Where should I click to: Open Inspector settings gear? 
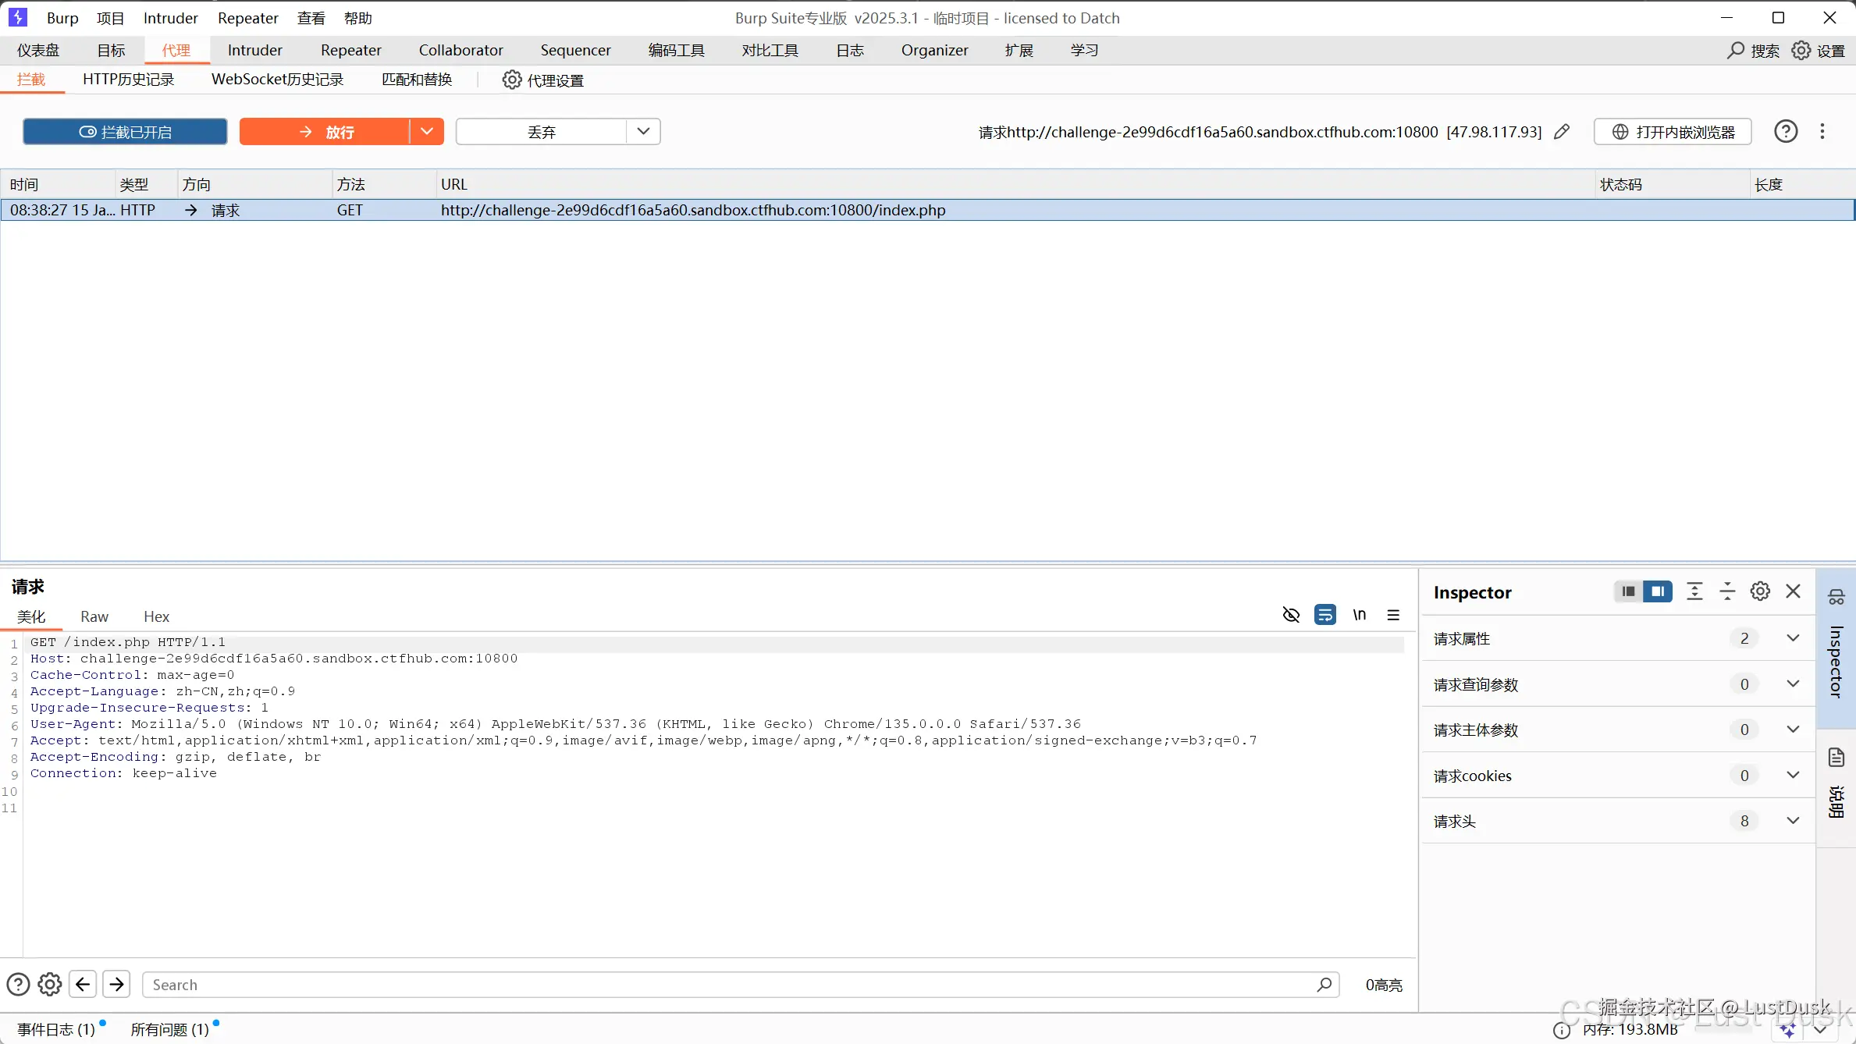click(1760, 591)
